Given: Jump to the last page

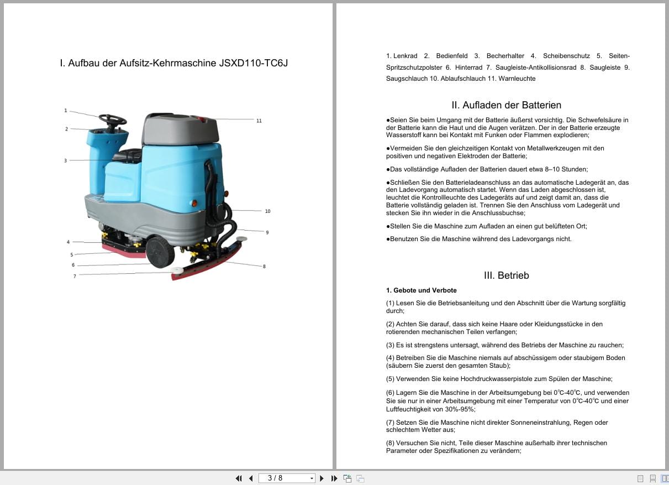Looking at the screenshot, I should click(x=334, y=478).
